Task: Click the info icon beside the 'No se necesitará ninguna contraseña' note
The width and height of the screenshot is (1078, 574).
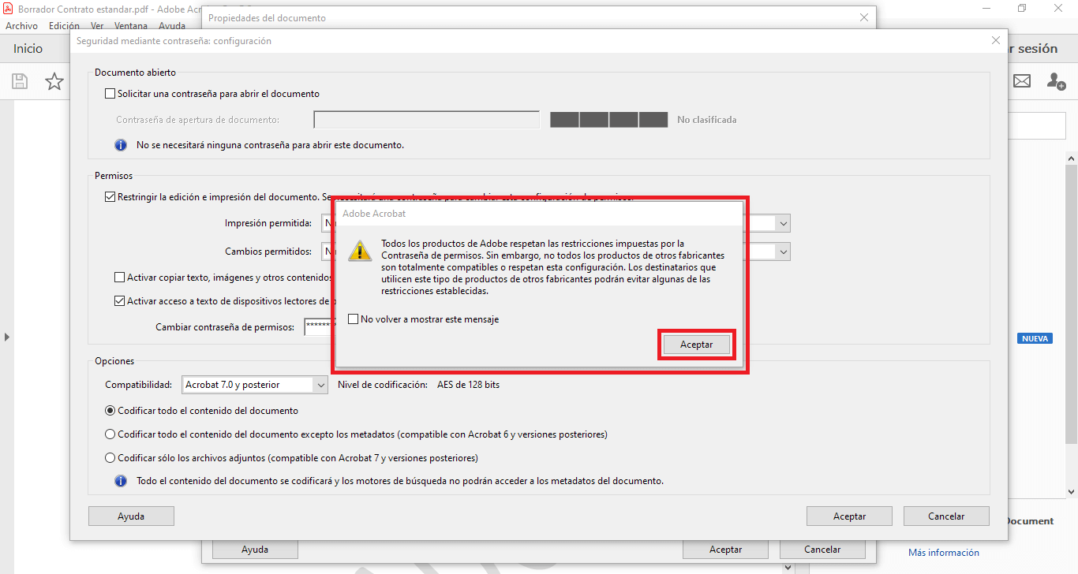Action: pyautogui.click(x=121, y=145)
